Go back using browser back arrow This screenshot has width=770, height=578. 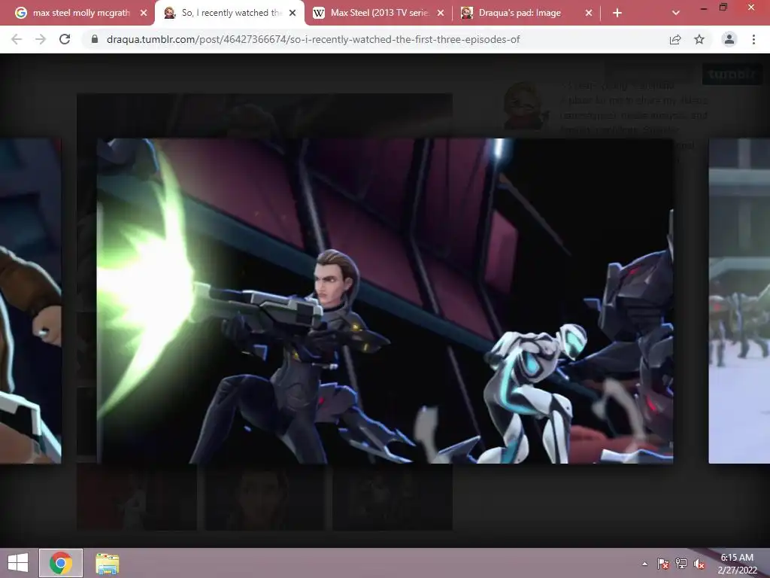tap(17, 39)
